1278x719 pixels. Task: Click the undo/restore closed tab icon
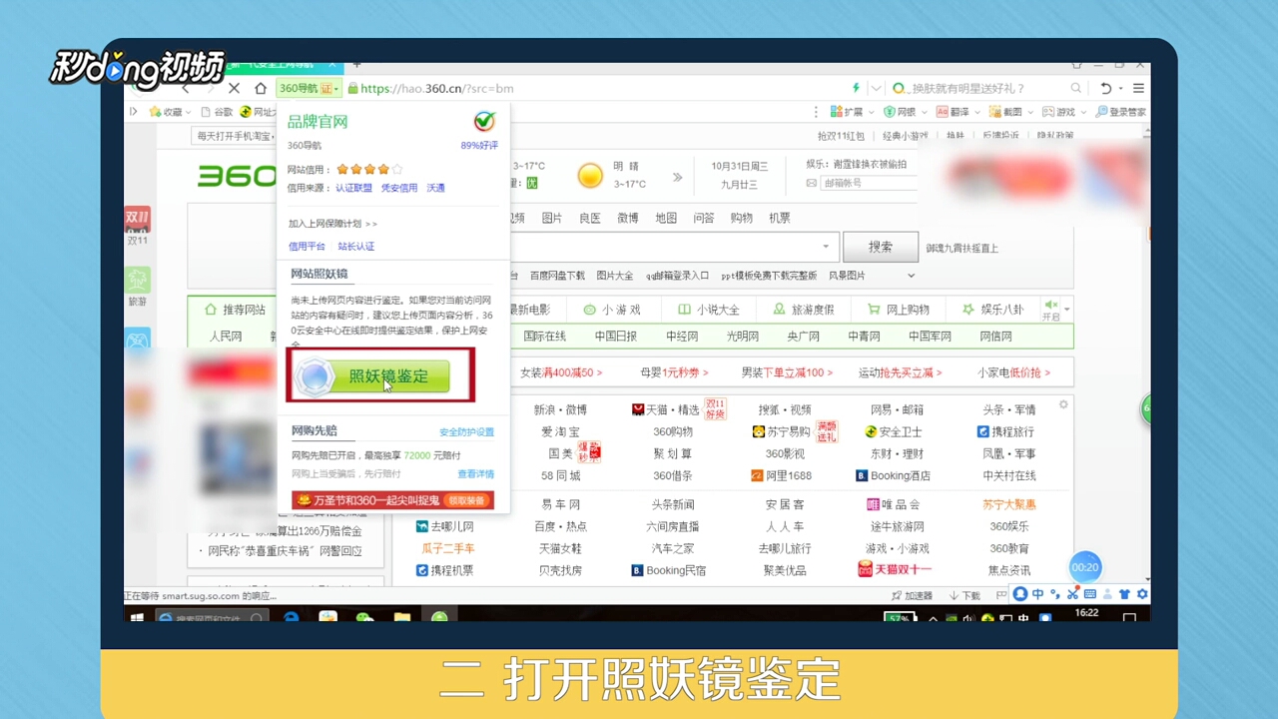(x=1105, y=88)
